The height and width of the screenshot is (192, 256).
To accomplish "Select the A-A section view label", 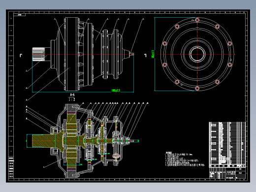I will (72, 95).
